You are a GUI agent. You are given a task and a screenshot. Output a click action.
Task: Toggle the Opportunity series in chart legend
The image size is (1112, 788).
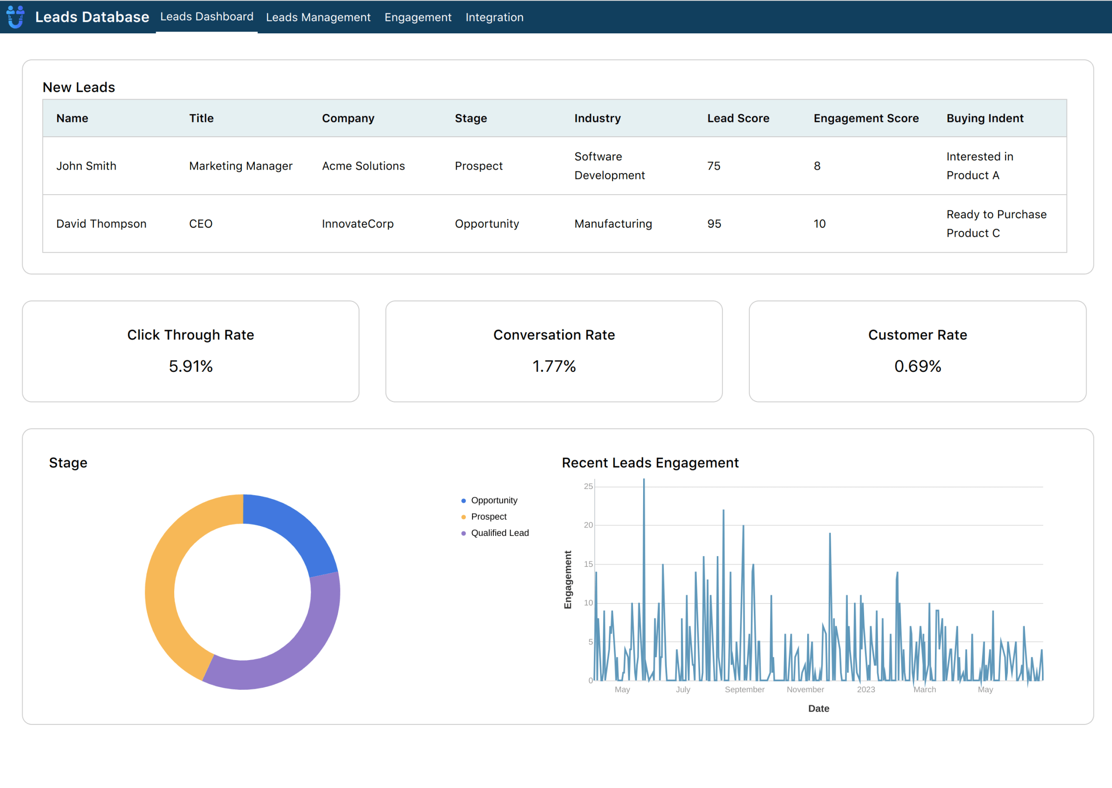(494, 500)
